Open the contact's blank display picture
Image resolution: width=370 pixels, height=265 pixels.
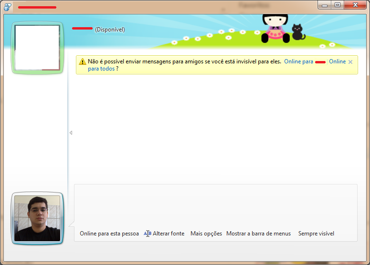pos(37,48)
